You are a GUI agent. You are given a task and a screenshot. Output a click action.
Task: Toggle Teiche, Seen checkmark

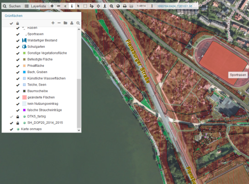[18, 85]
